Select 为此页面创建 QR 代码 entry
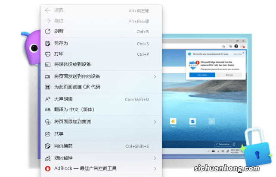276x177 pixels. 101,87
